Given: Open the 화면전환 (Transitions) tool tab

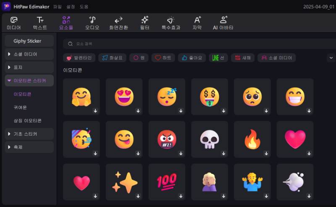Looking at the screenshot, I should coord(118,23).
